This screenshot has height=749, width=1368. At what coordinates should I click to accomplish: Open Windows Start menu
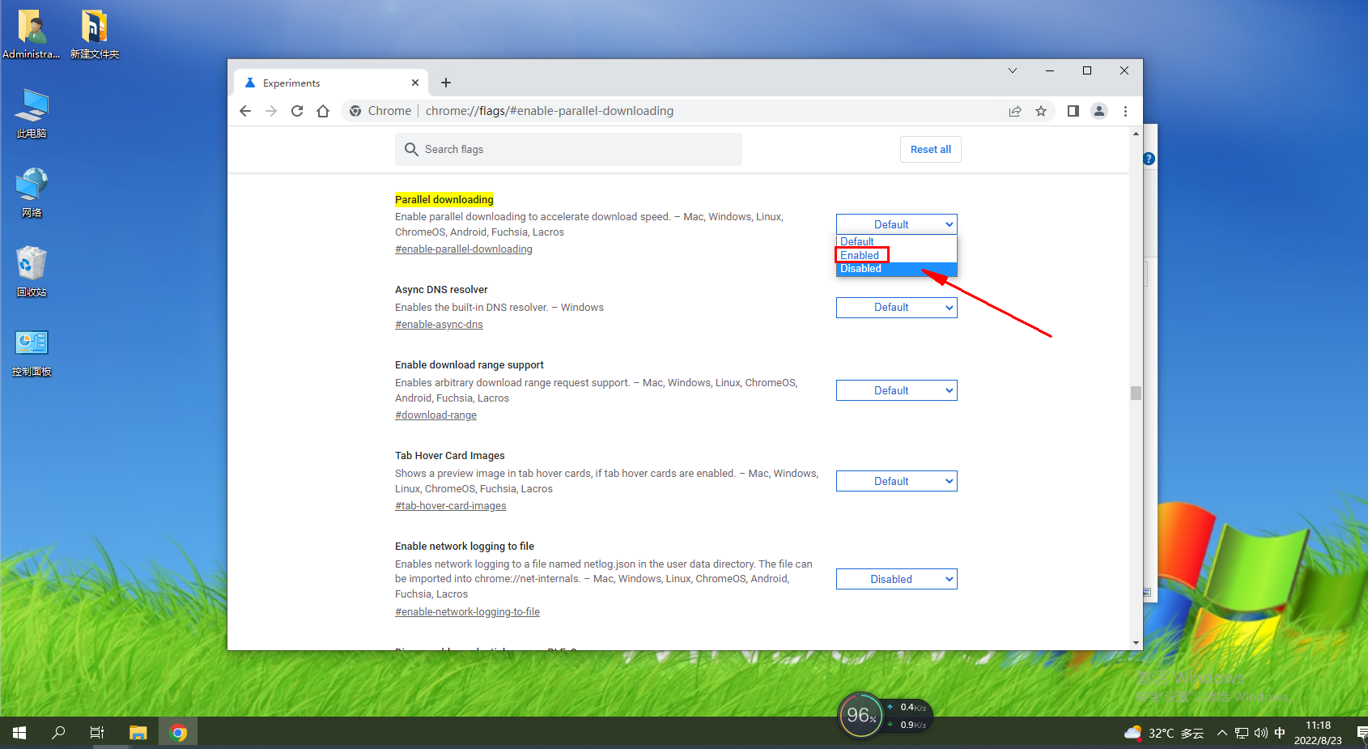[x=19, y=733]
